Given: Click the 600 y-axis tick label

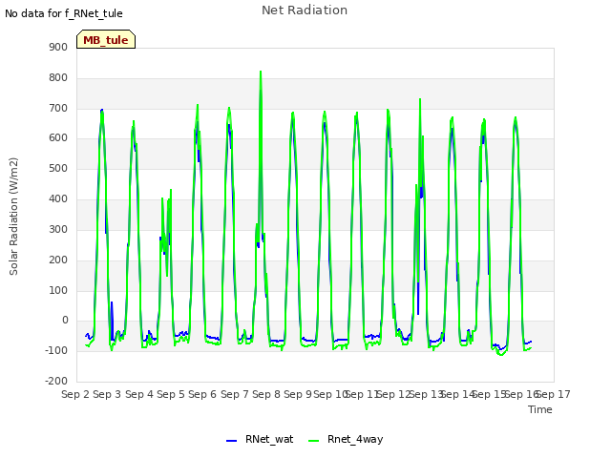Looking at the screenshot, I should [x=58, y=137].
